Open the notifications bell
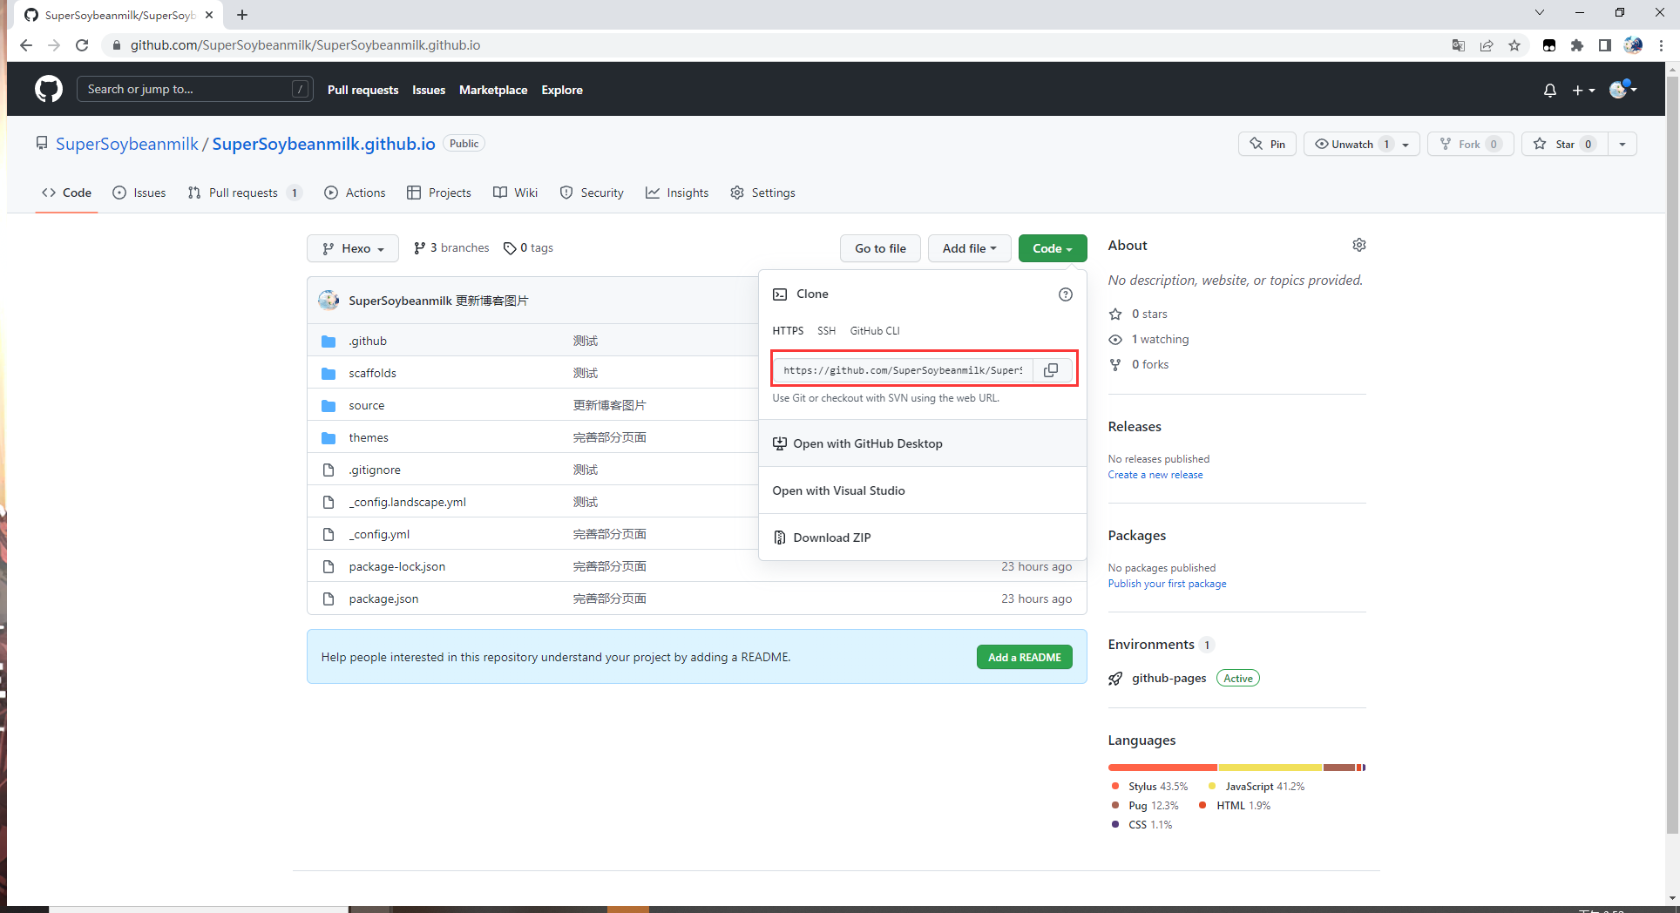This screenshot has width=1680, height=913. point(1549,90)
